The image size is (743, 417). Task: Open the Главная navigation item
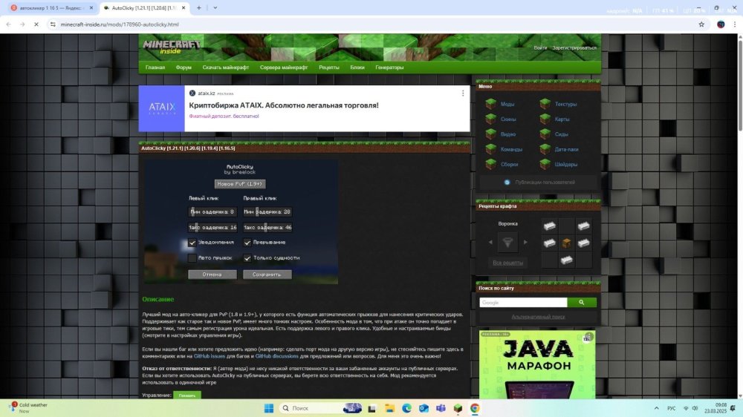pyautogui.click(x=155, y=68)
